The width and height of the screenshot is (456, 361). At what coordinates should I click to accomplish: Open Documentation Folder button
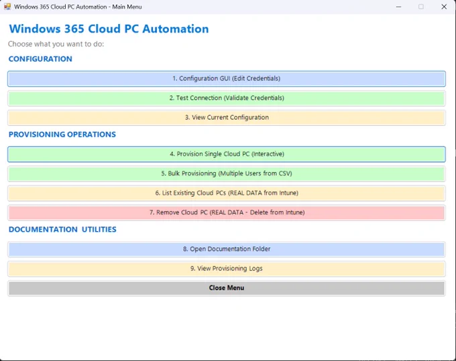click(x=227, y=249)
